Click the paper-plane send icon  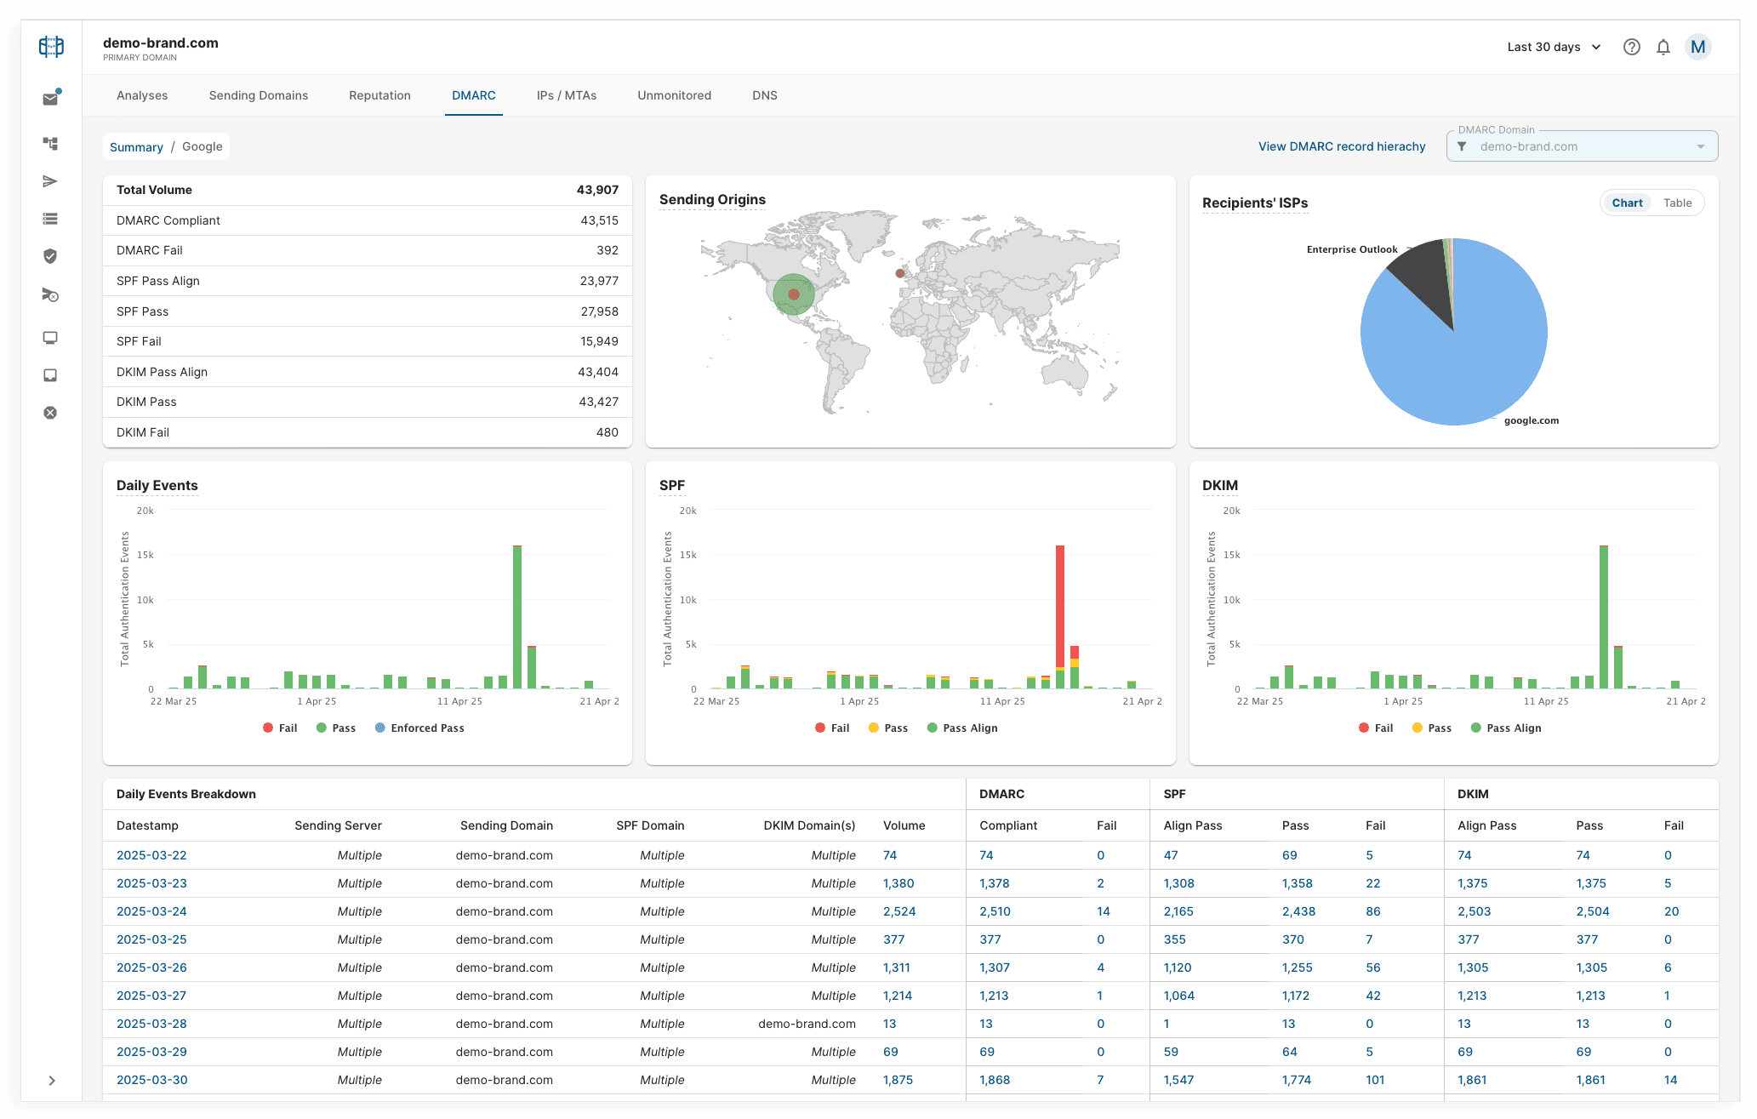[50, 181]
